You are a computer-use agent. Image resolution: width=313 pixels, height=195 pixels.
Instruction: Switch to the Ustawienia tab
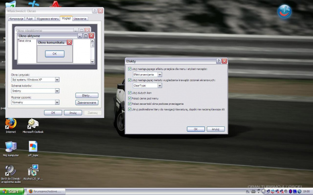pyautogui.click(x=80, y=19)
